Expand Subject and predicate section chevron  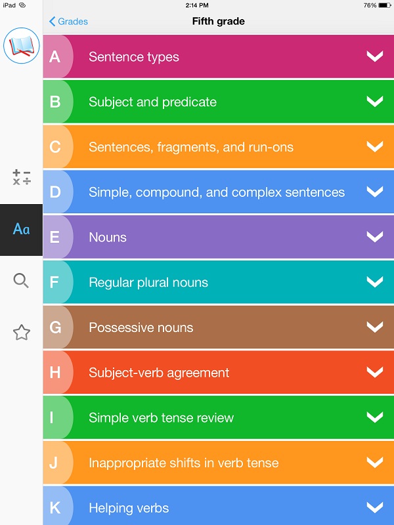click(374, 101)
